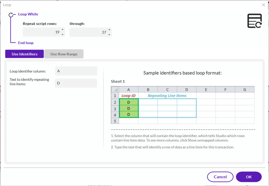This screenshot has width=269, height=186.
Task: Switch to the Use Row Range tab
Action: [x=64, y=54]
